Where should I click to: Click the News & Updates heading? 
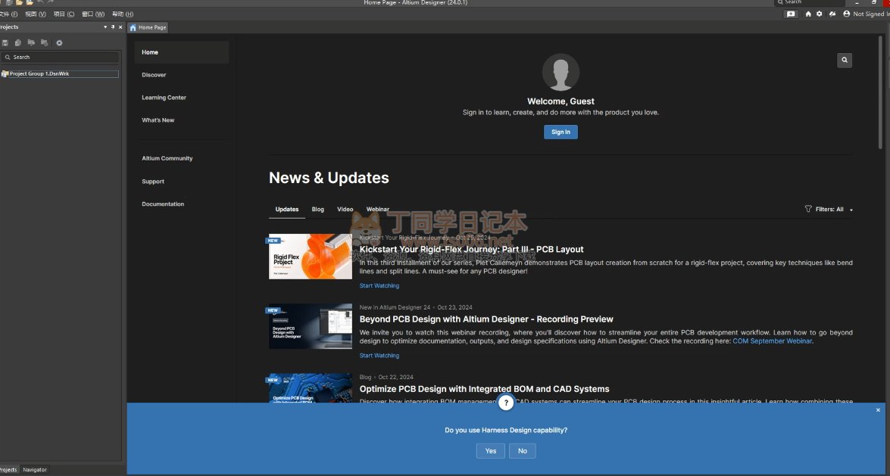(x=329, y=178)
